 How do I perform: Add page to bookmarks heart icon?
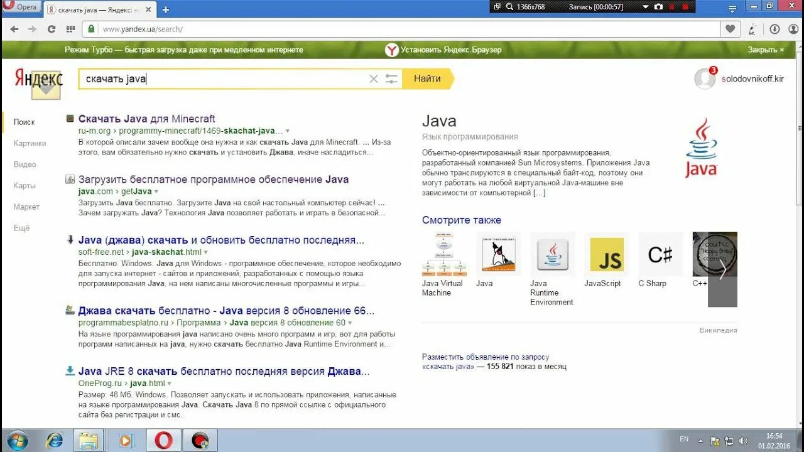point(730,29)
